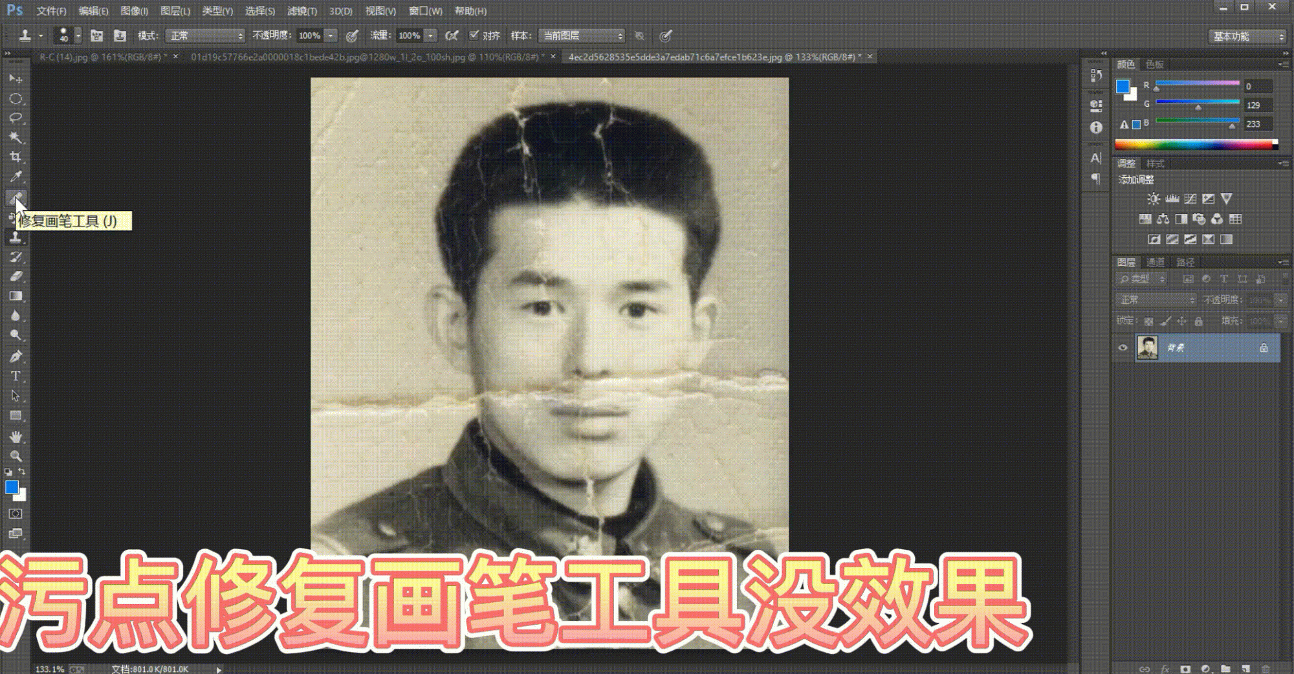Select the Hand tool

16,437
